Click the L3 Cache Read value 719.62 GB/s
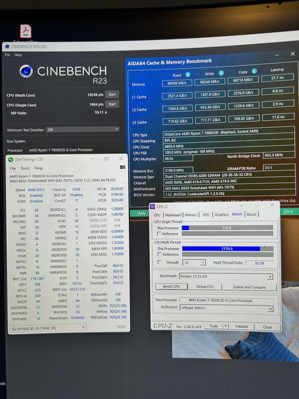Screen dimensions: 299x399 178,121
